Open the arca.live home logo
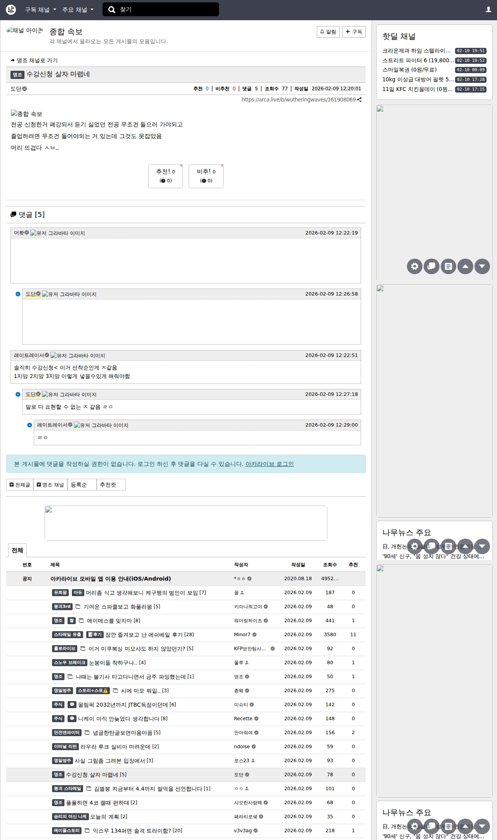Viewport: 497px width, 840px height. 11,10
